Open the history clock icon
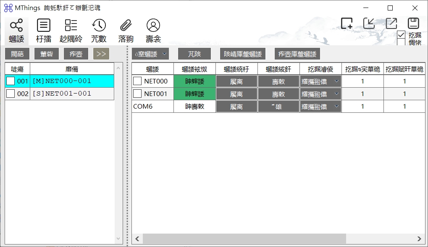Image resolution: width=428 pixels, height=247 pixels. (x=99, y=26)
